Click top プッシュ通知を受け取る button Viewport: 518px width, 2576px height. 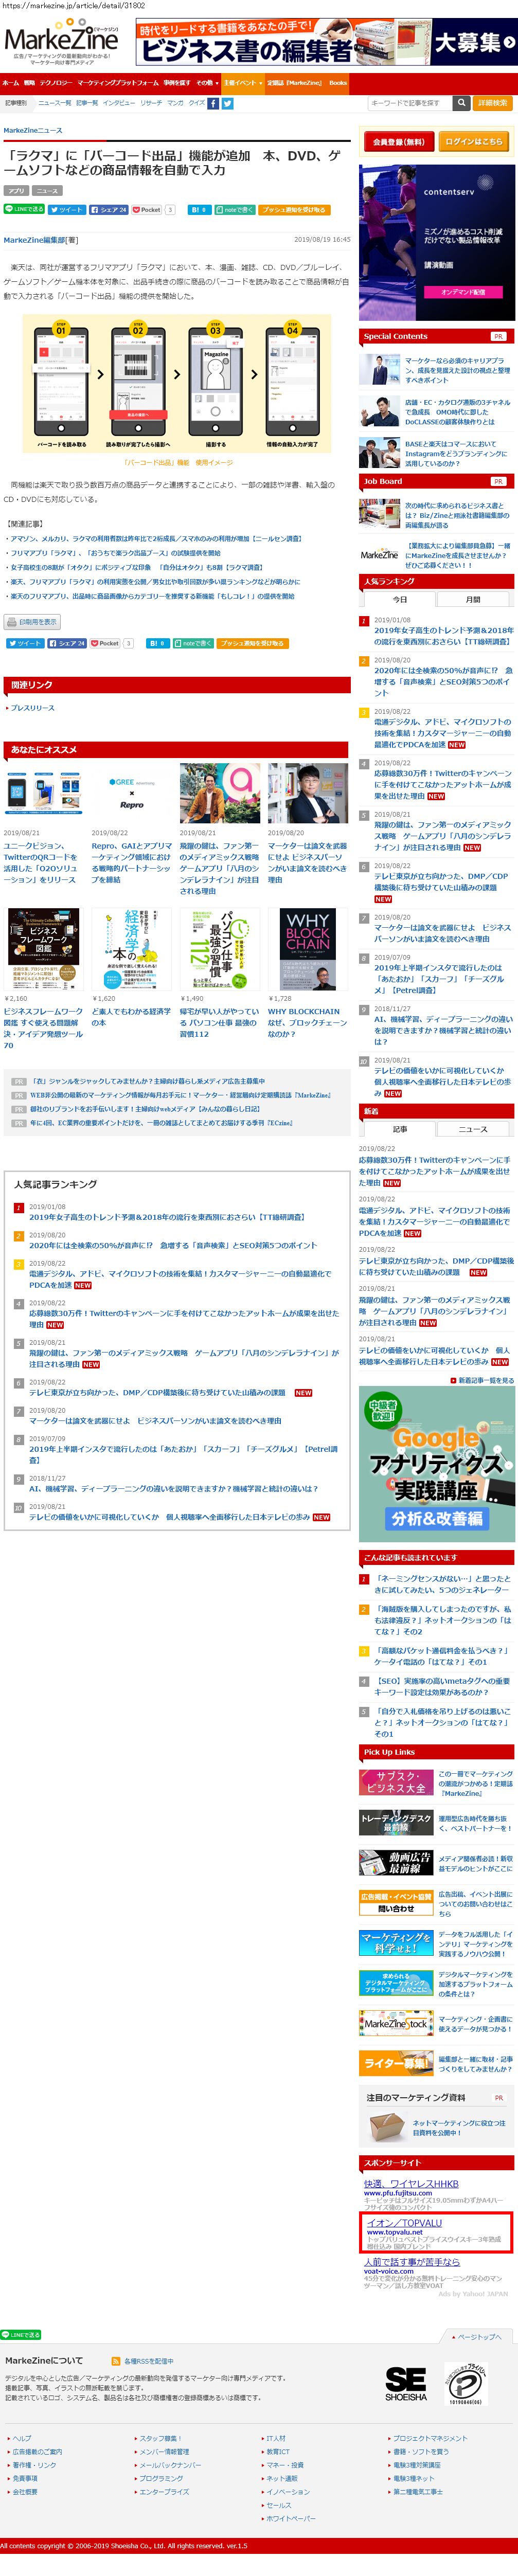[293, 210]
